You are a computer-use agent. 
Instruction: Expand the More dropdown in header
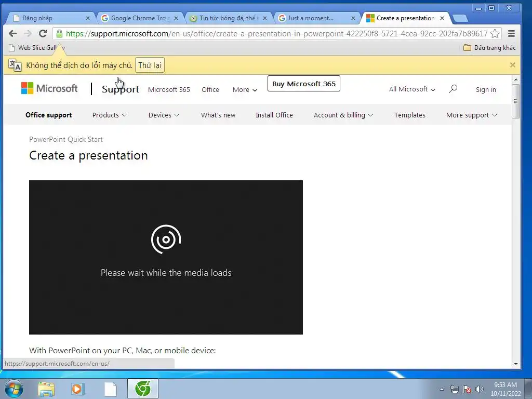[245, 89]
